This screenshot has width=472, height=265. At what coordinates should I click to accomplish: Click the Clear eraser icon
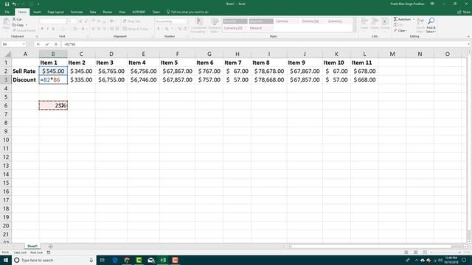395,31
